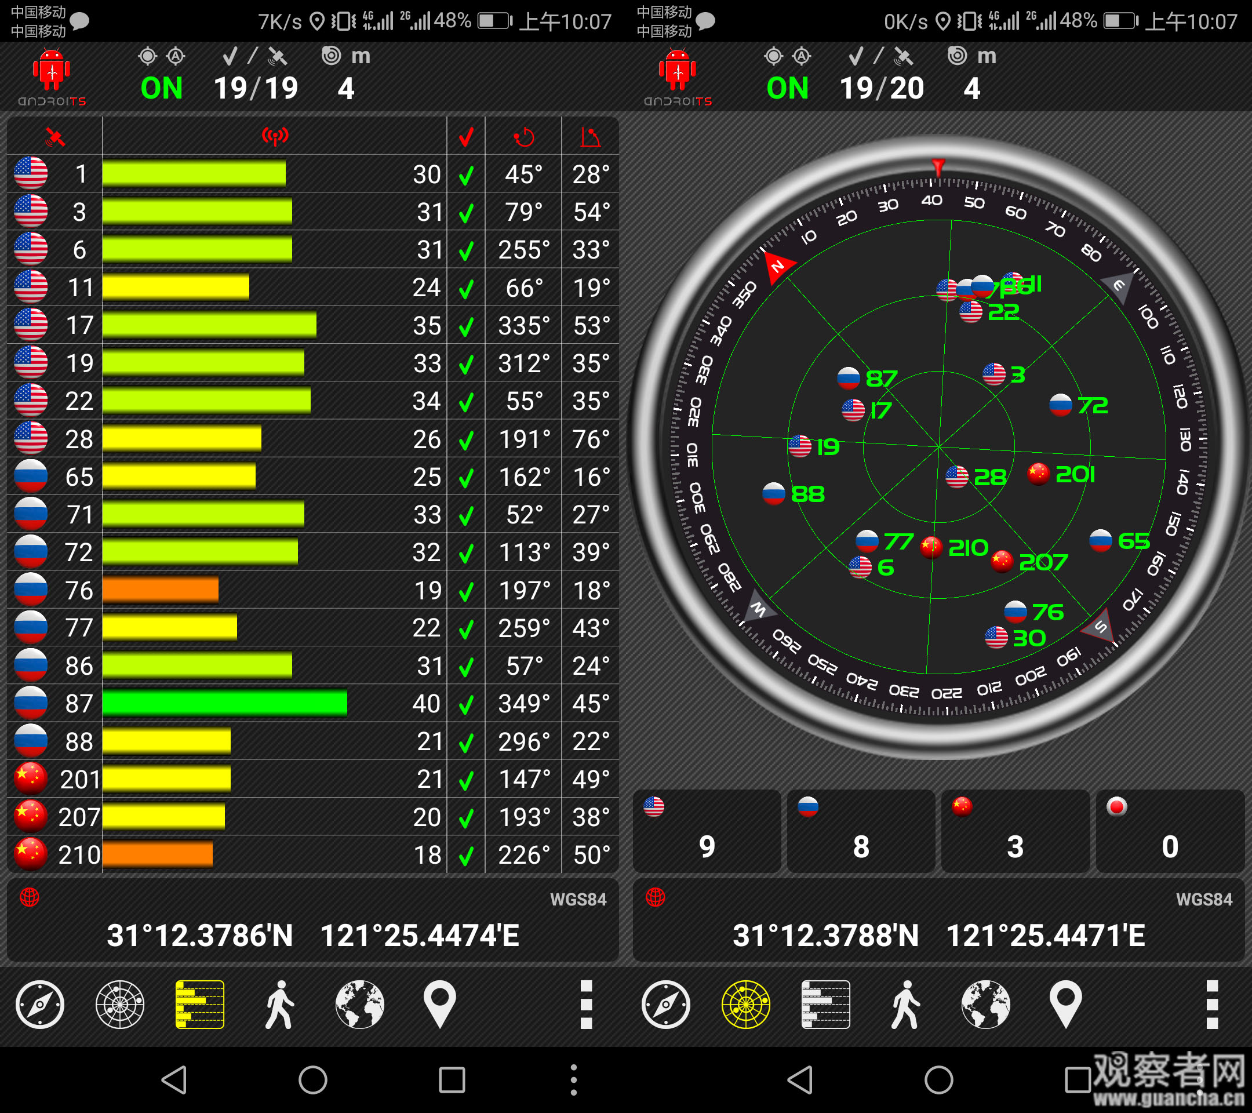Viewport: 1252px width, 1113px height.
Task: Open the three-dot overflow menu in right app toolbar
Action: [x=1212, y=1005]
